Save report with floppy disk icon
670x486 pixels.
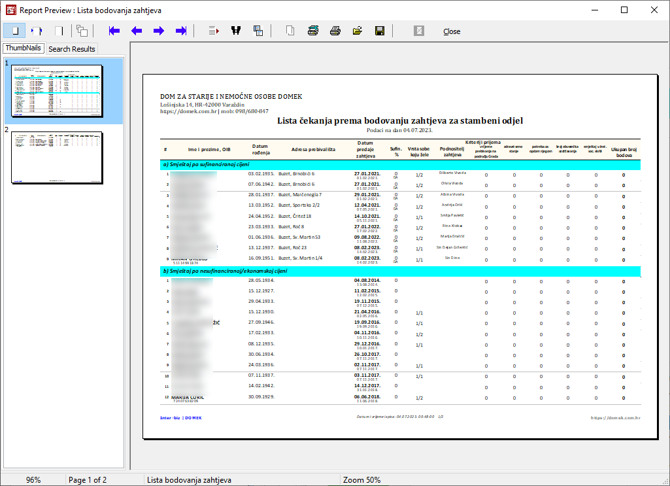tap(379, 31)
